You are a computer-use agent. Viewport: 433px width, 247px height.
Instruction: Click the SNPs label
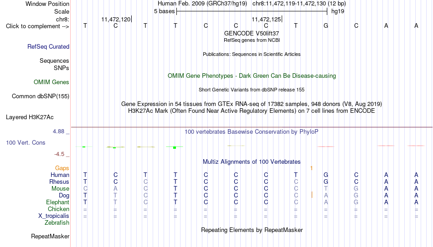click(62, 68)
